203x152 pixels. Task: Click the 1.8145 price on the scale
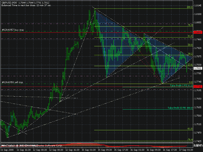tap(198, 6)
